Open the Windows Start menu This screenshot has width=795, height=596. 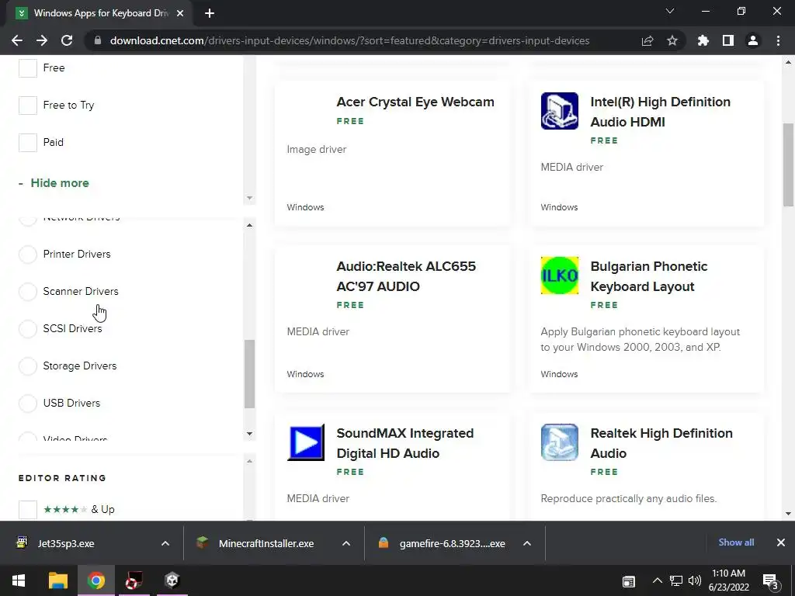click(19, 580)
